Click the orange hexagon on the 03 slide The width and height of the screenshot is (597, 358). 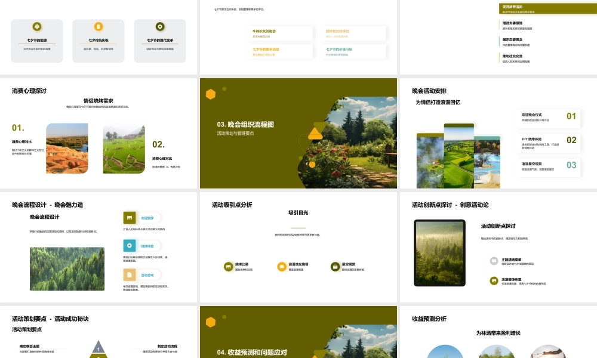211,94
